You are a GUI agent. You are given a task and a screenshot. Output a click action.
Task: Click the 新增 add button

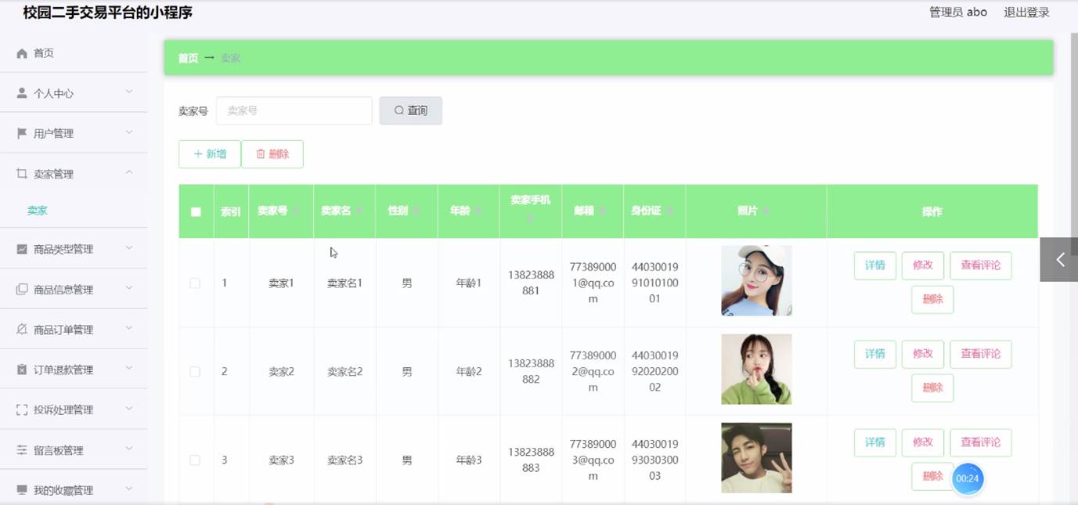210,154
